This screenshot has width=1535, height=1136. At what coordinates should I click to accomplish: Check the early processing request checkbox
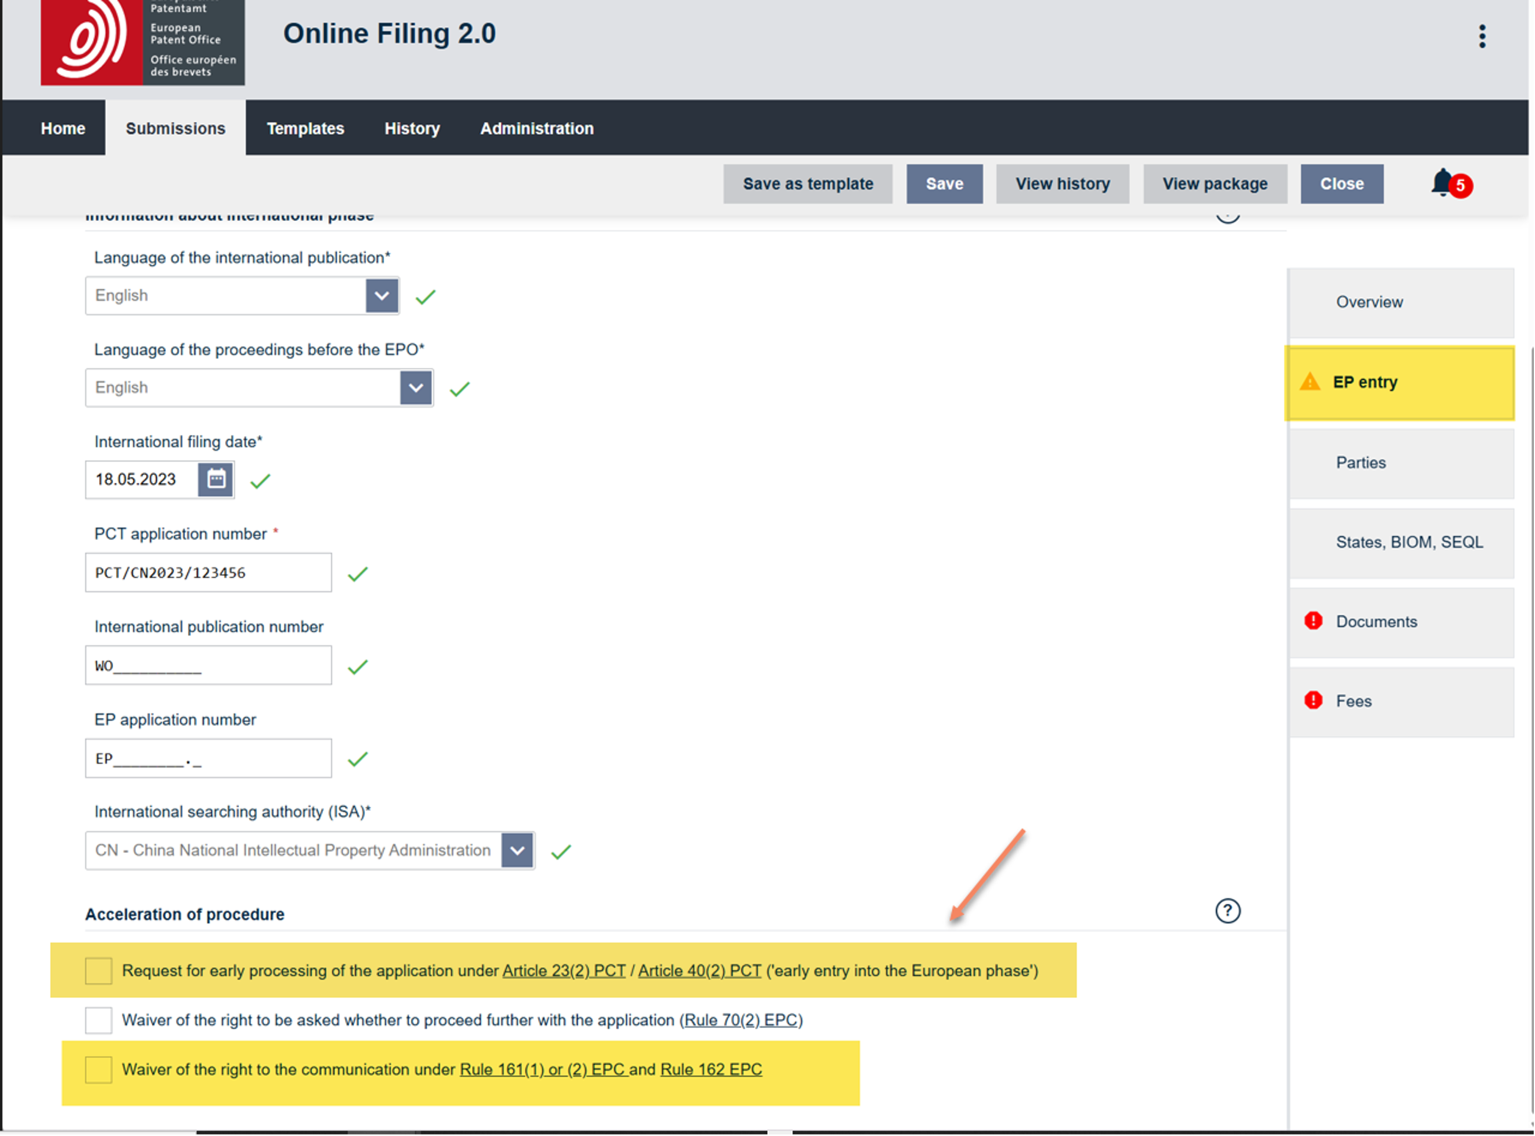[98, 971]
